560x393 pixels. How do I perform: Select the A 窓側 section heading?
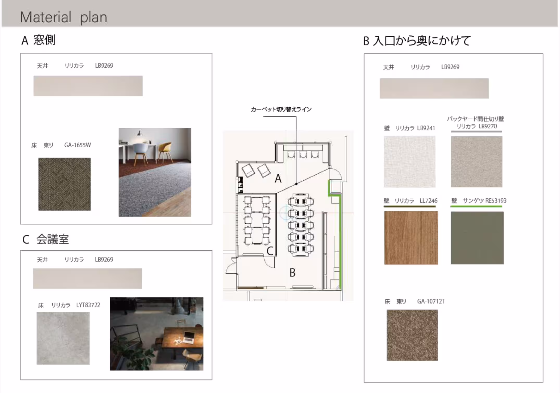click(38, 40)
